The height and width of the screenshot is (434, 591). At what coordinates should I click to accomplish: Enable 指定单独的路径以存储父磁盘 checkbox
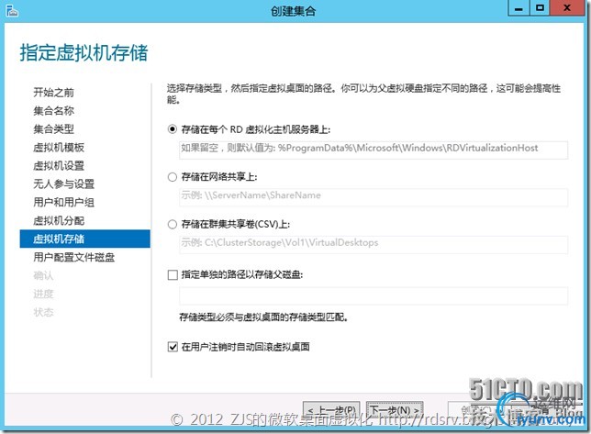173,275
